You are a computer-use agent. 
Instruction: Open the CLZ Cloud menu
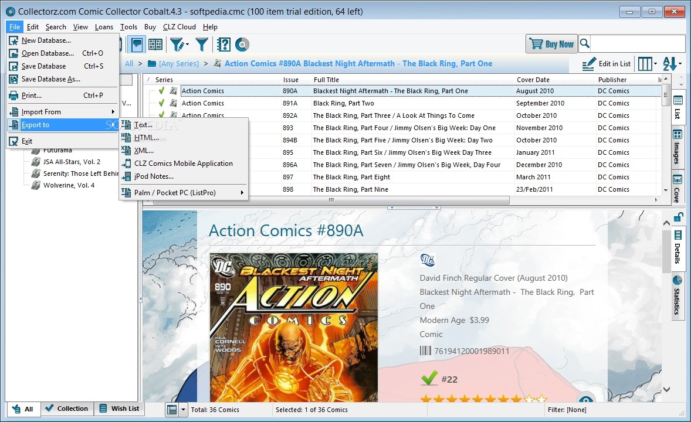pyautogui.click(x=179, y=27)
